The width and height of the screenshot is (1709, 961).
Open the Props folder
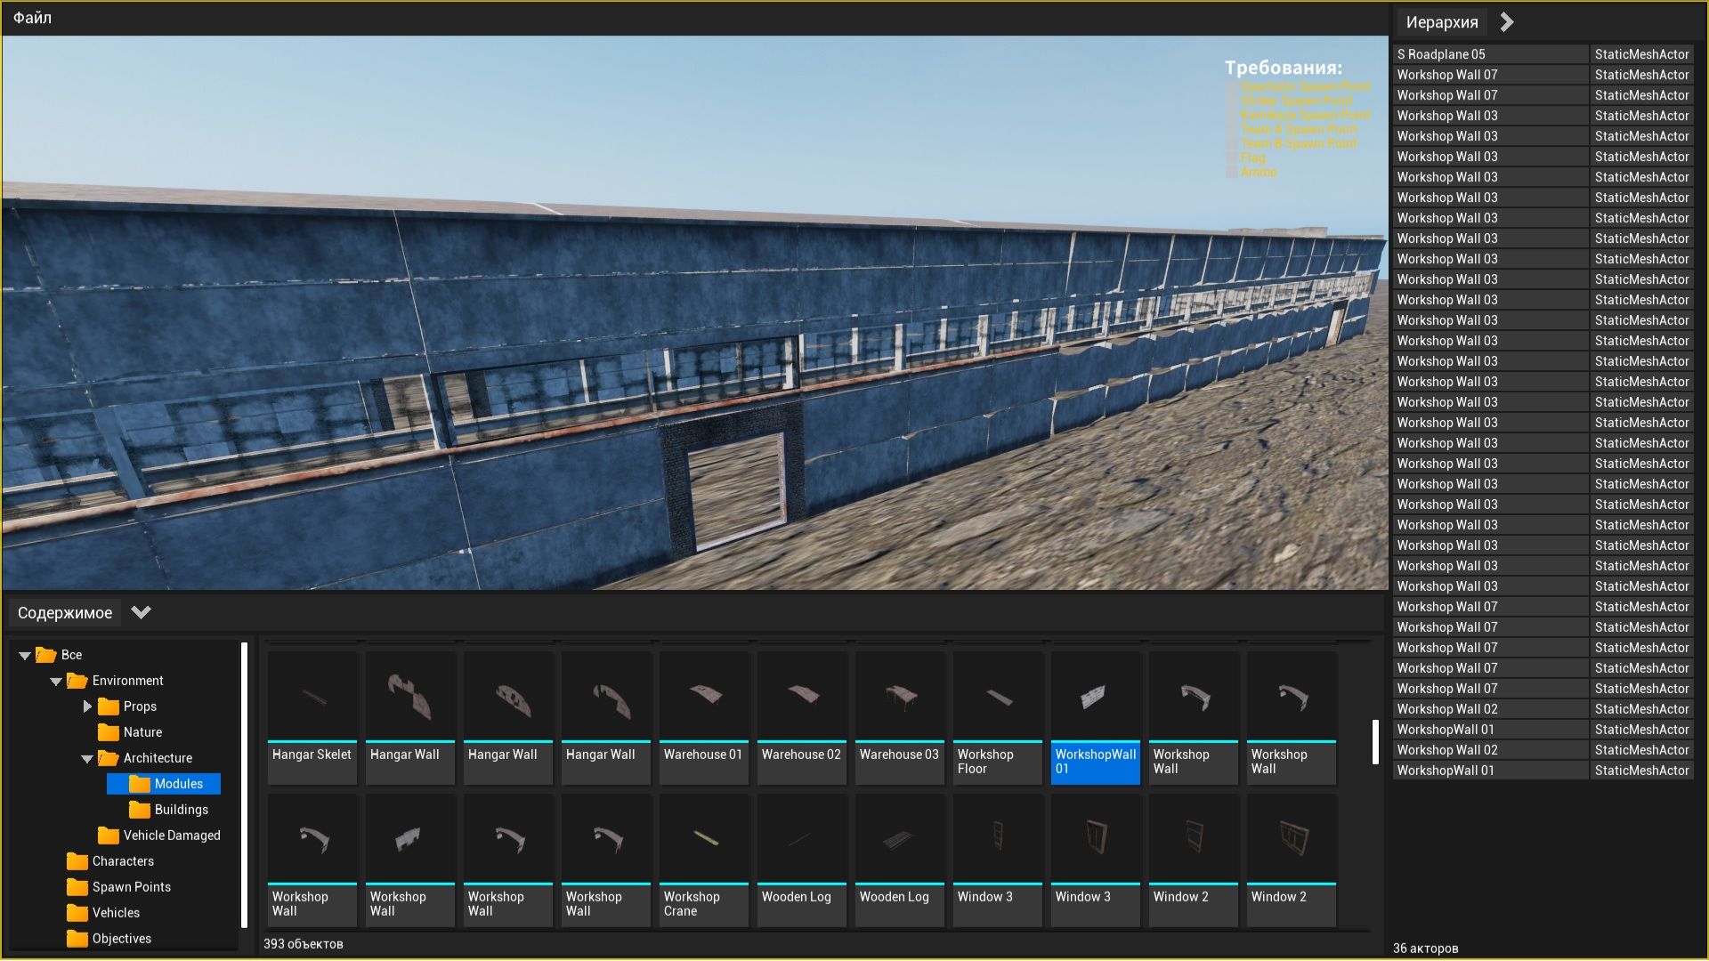[127, 707]
